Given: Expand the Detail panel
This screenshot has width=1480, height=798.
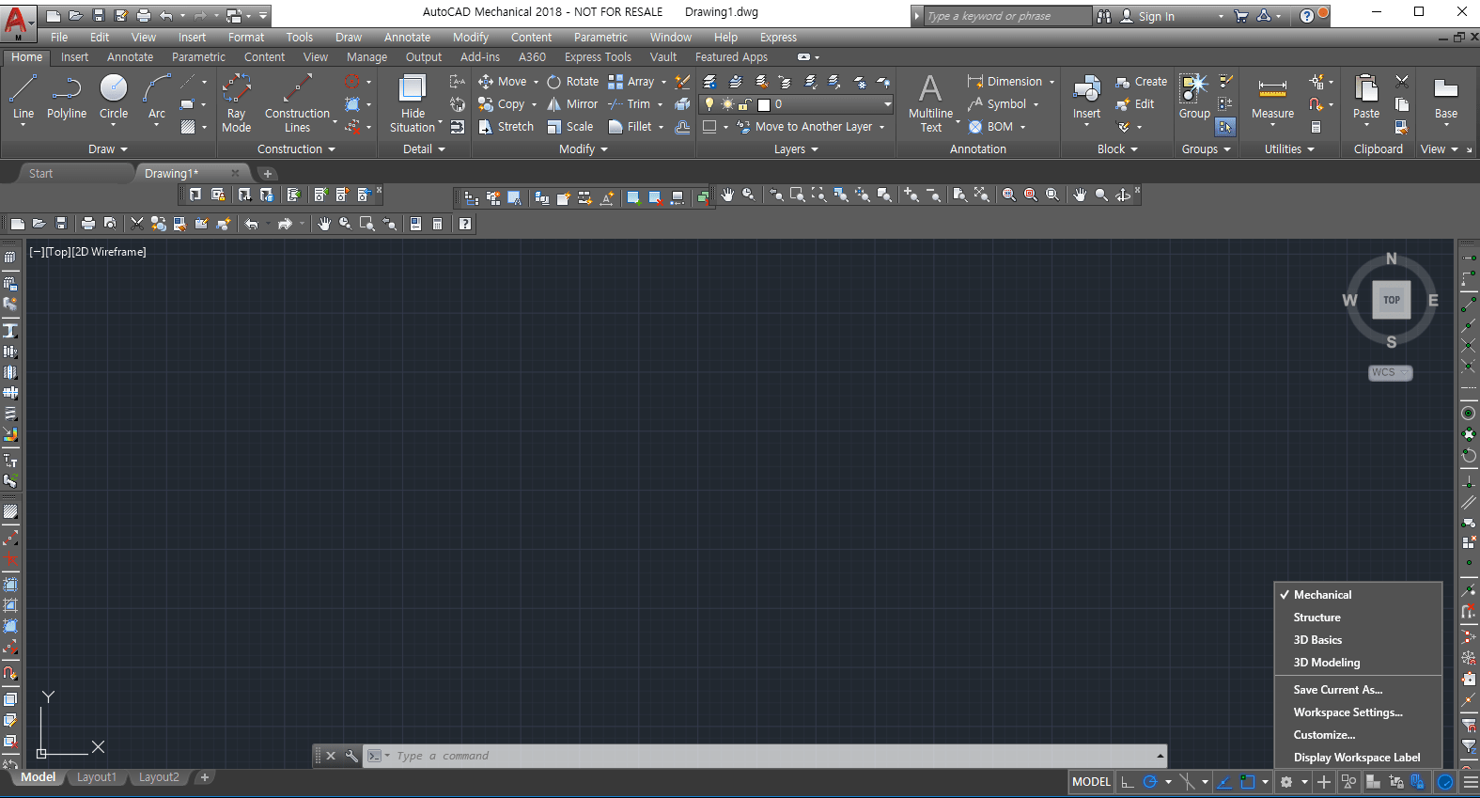Looking at the screenshot, I should point(424,149).
